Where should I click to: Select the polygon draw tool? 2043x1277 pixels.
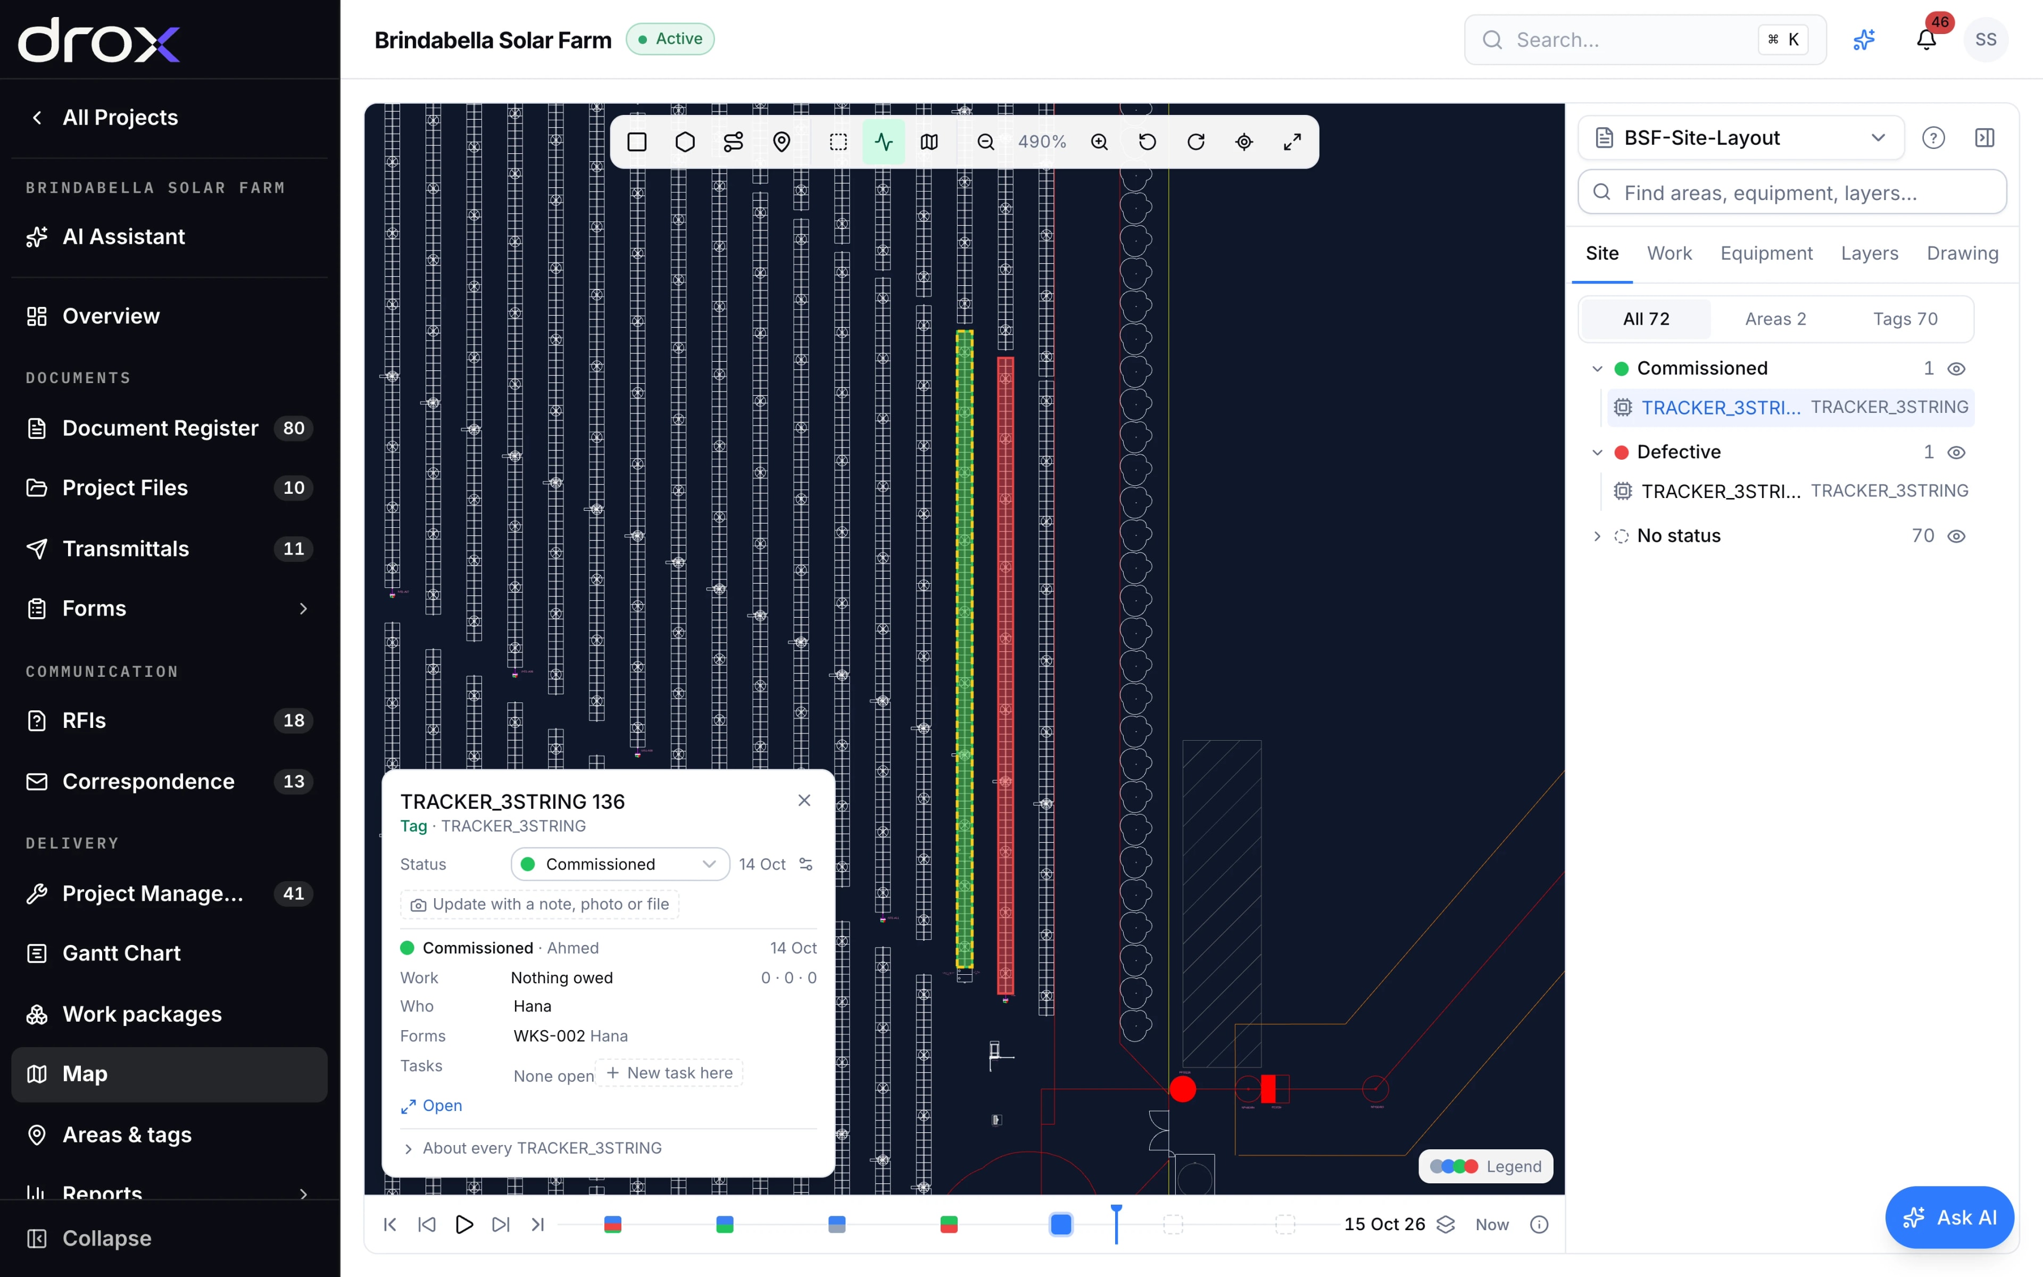[685, 142]
